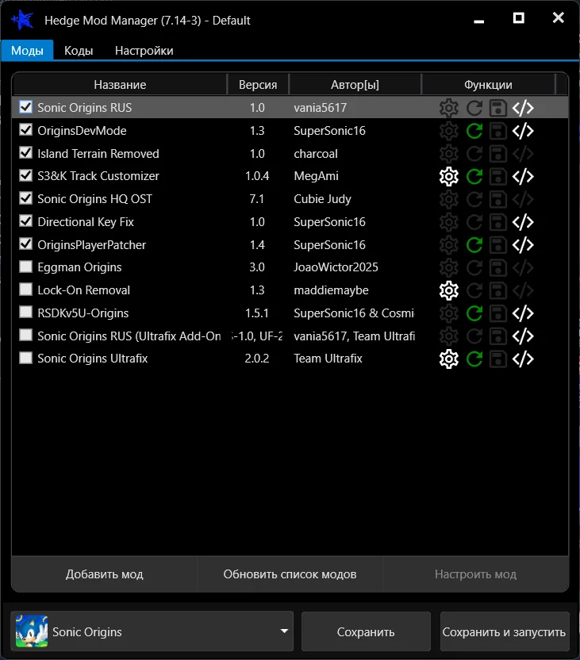The height and width of the screenshot is (660, 580).
Task: Sort by Автор[ы] column header
Action: click(x=355, y=85)
